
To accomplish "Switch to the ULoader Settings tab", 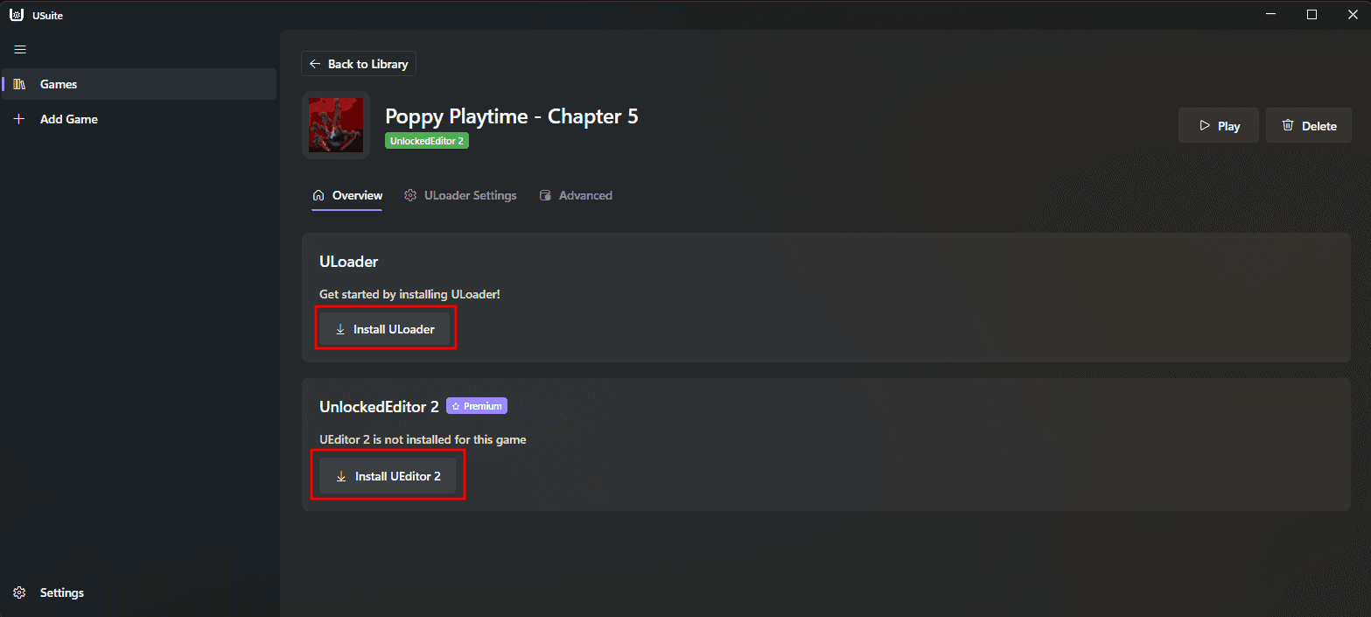I will click(460, 195).
